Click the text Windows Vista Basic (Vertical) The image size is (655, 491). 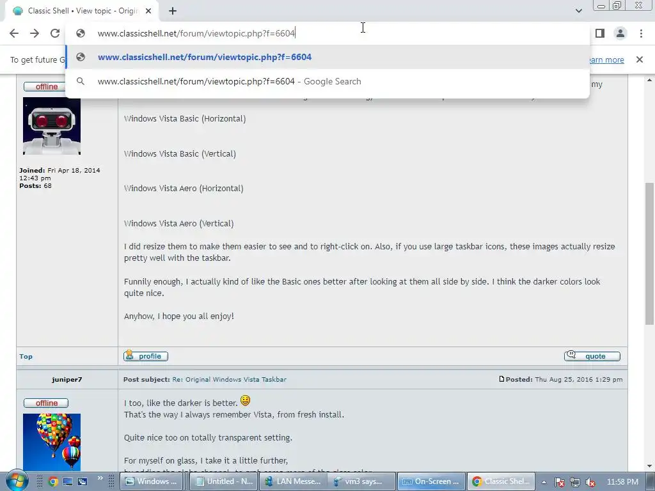point(180,153)
